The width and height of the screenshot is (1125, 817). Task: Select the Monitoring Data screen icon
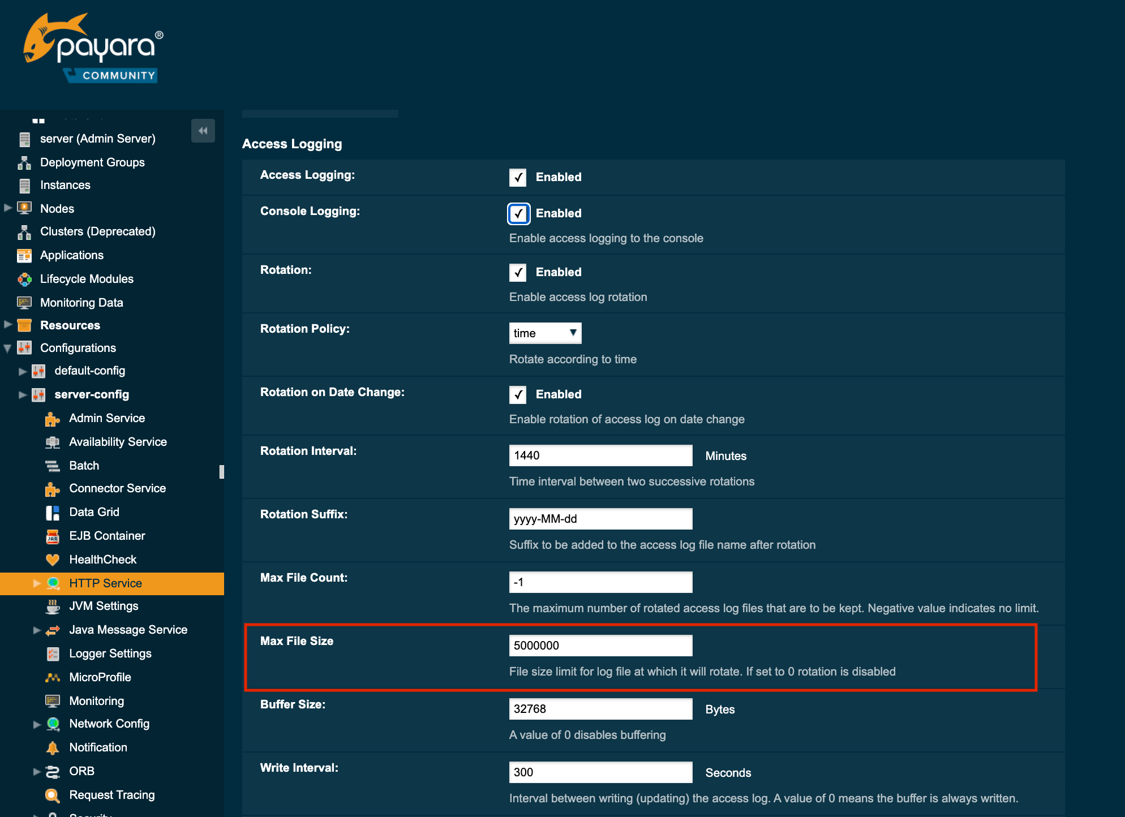point(24,302)
